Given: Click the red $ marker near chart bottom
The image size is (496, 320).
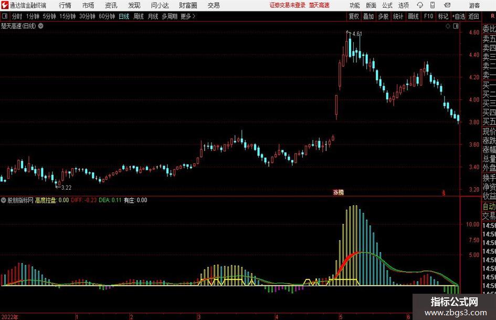Looking at the screenshot, I should (444, 193).
